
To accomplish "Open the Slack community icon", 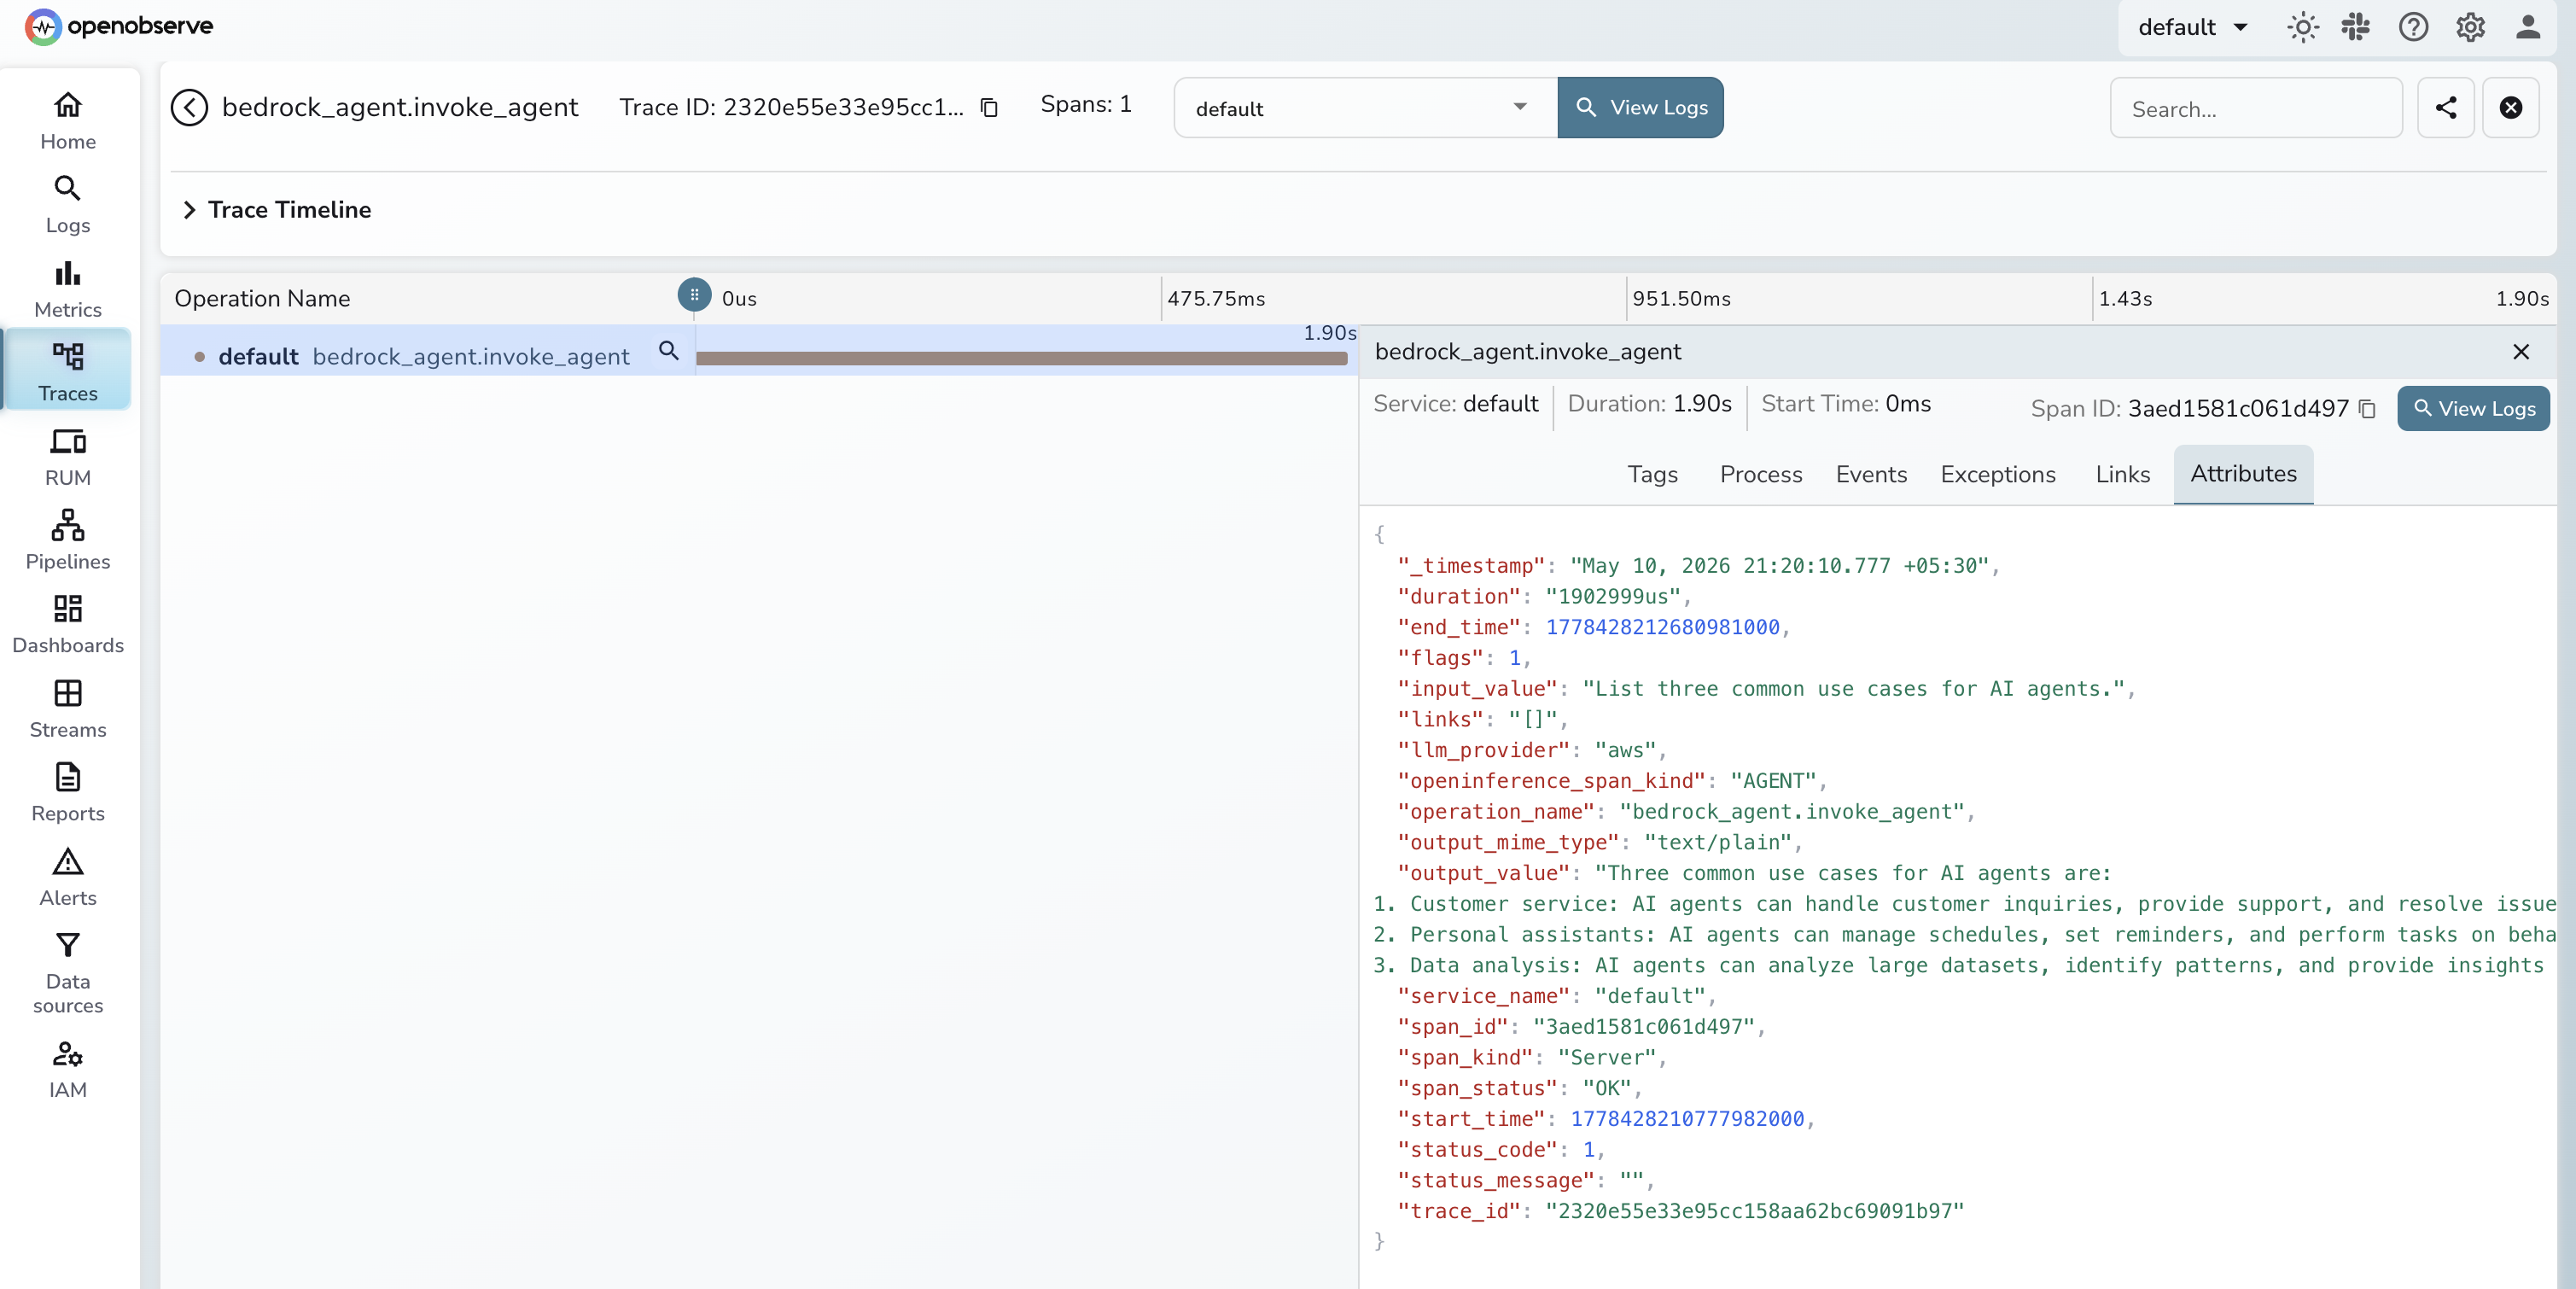I will [x=2356, y=27].
